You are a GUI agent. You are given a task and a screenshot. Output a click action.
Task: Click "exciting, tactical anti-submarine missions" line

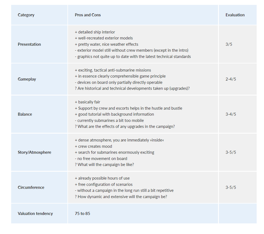(x=113, y=70)
